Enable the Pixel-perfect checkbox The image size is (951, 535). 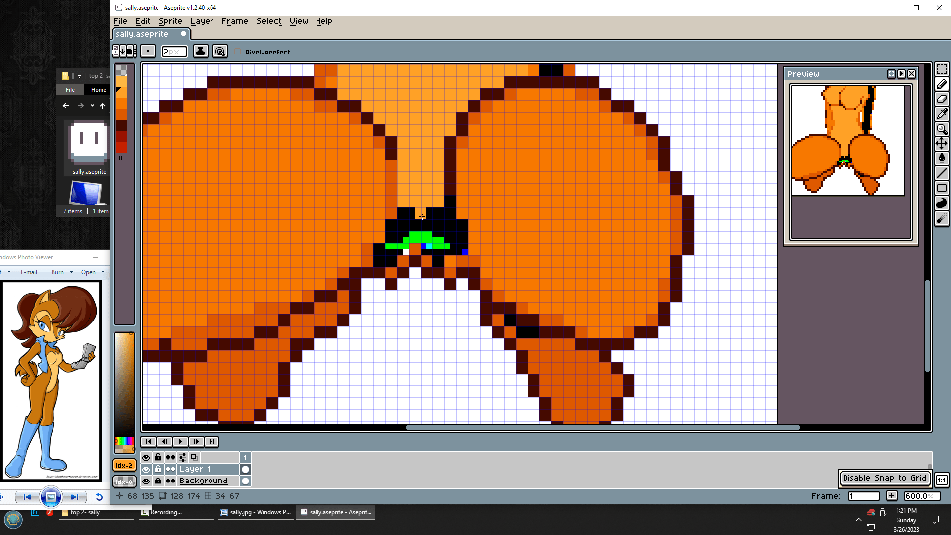[238, 52]
